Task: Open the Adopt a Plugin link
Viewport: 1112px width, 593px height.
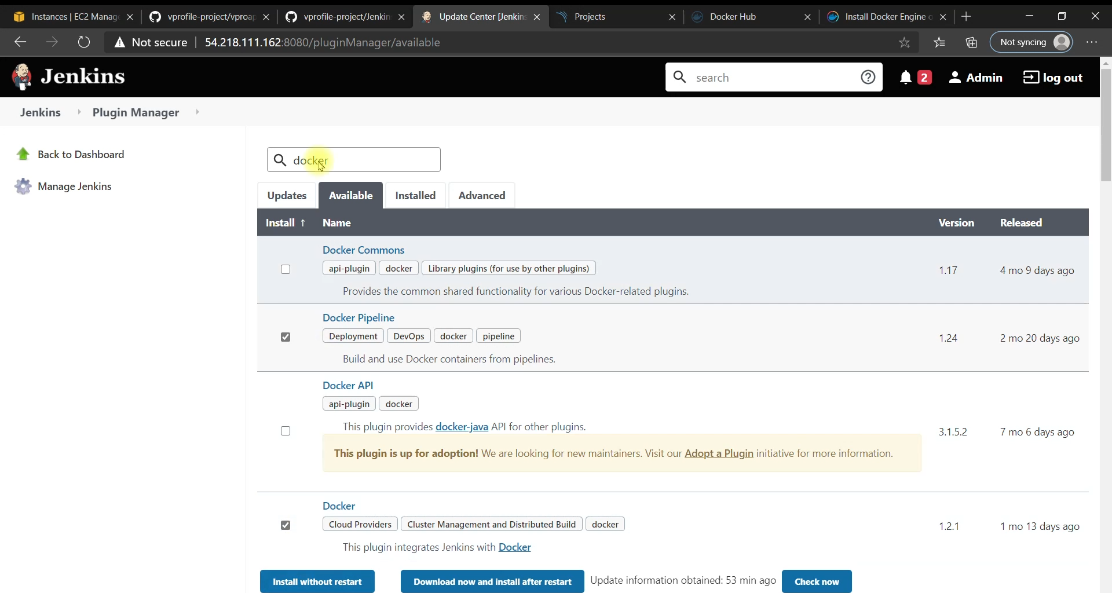Action: click(719, 453)
